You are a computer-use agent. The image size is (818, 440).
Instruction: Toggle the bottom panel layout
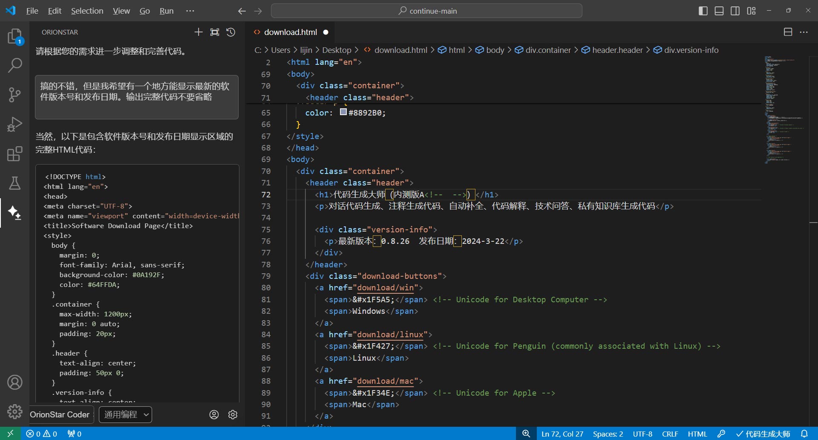[x=719, y=11]
